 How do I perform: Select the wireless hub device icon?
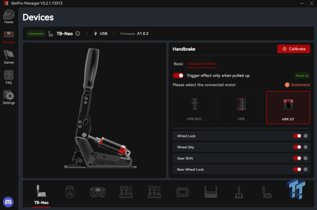click(211, 192)
